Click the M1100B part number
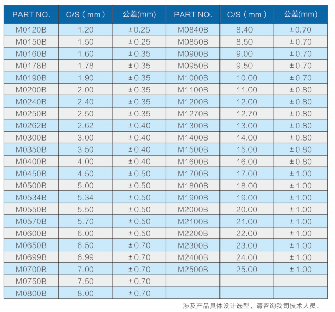 pos(193,90)
